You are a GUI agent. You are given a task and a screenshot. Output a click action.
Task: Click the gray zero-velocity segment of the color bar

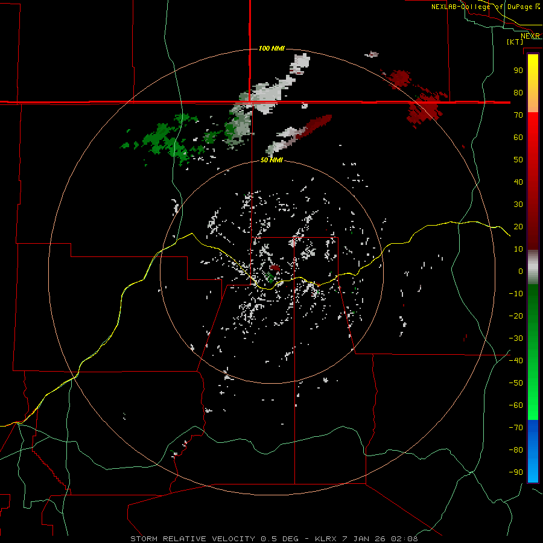coord(533,268)
